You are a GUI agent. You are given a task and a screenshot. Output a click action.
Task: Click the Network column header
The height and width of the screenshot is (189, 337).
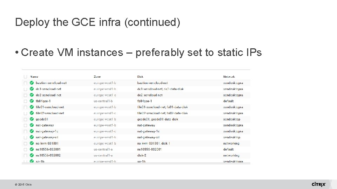point(229,77)
